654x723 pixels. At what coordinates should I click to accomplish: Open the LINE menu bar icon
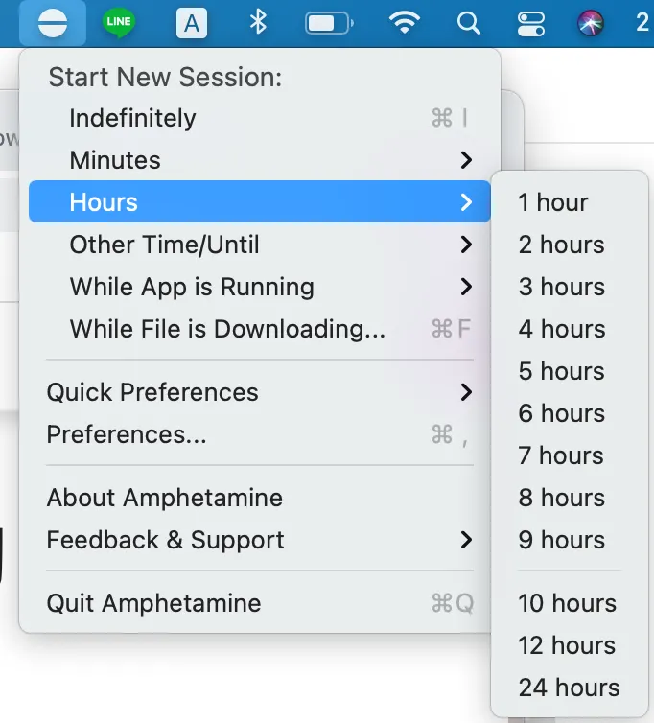tap(119, 23)
